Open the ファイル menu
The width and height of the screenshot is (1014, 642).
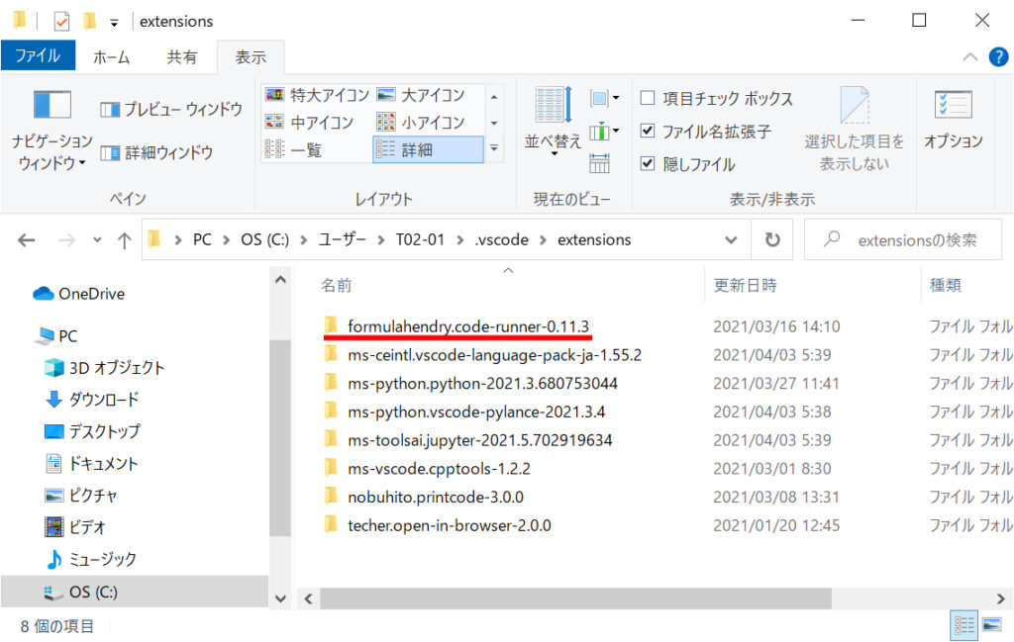tap(39, 56)
